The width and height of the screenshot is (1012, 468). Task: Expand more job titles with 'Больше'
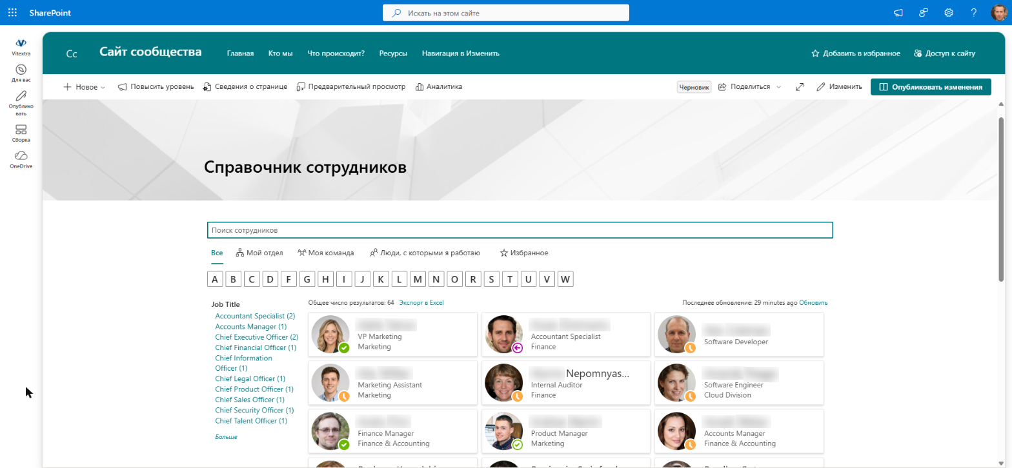[226, 437]
